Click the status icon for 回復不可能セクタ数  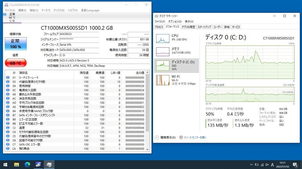click(8, 140)
